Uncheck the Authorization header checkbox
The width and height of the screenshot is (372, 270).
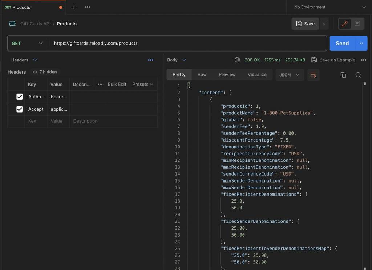point(20,97)
